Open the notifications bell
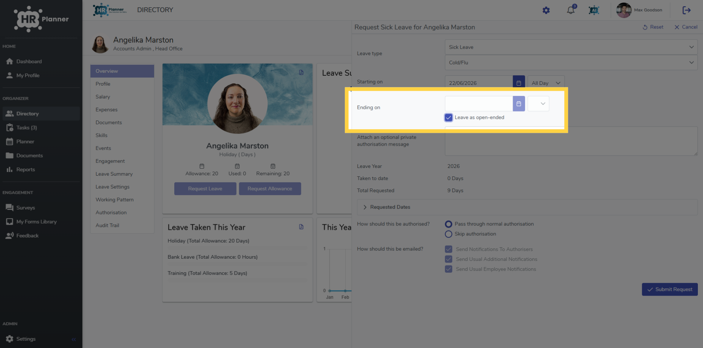Viewport: 703px width, 348px height. 571,10
